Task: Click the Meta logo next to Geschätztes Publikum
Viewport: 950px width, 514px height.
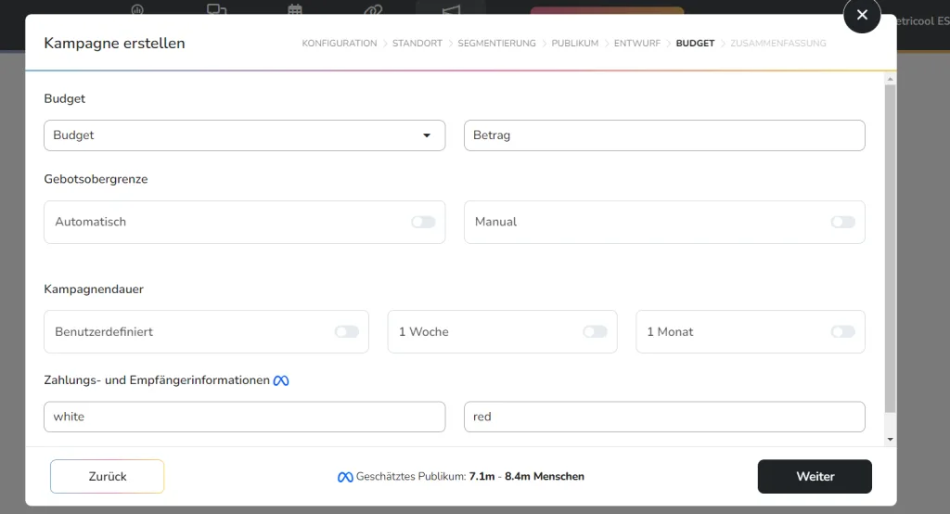Action: click(345, 477)
